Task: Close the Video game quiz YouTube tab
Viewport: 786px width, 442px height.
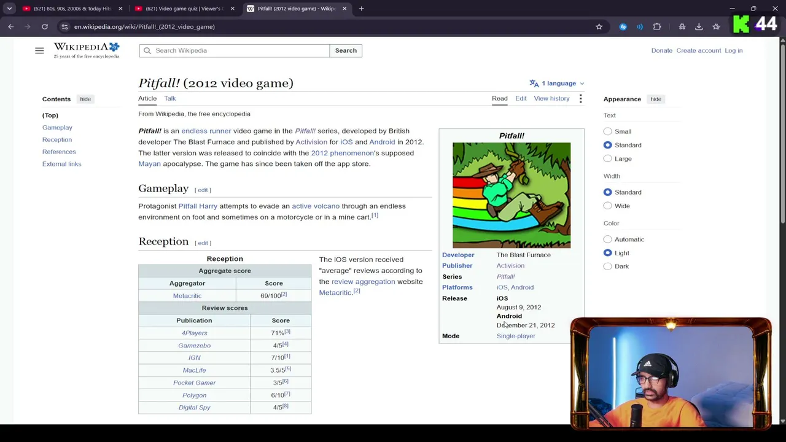Action: (232, 9)
